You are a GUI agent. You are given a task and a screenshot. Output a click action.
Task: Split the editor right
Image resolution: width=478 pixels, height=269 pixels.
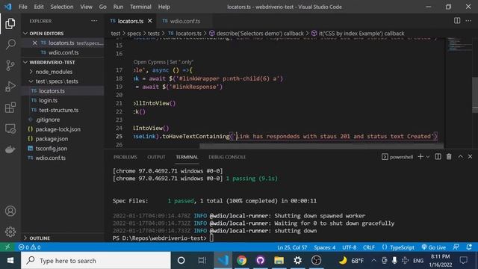[x=457, y=21]
